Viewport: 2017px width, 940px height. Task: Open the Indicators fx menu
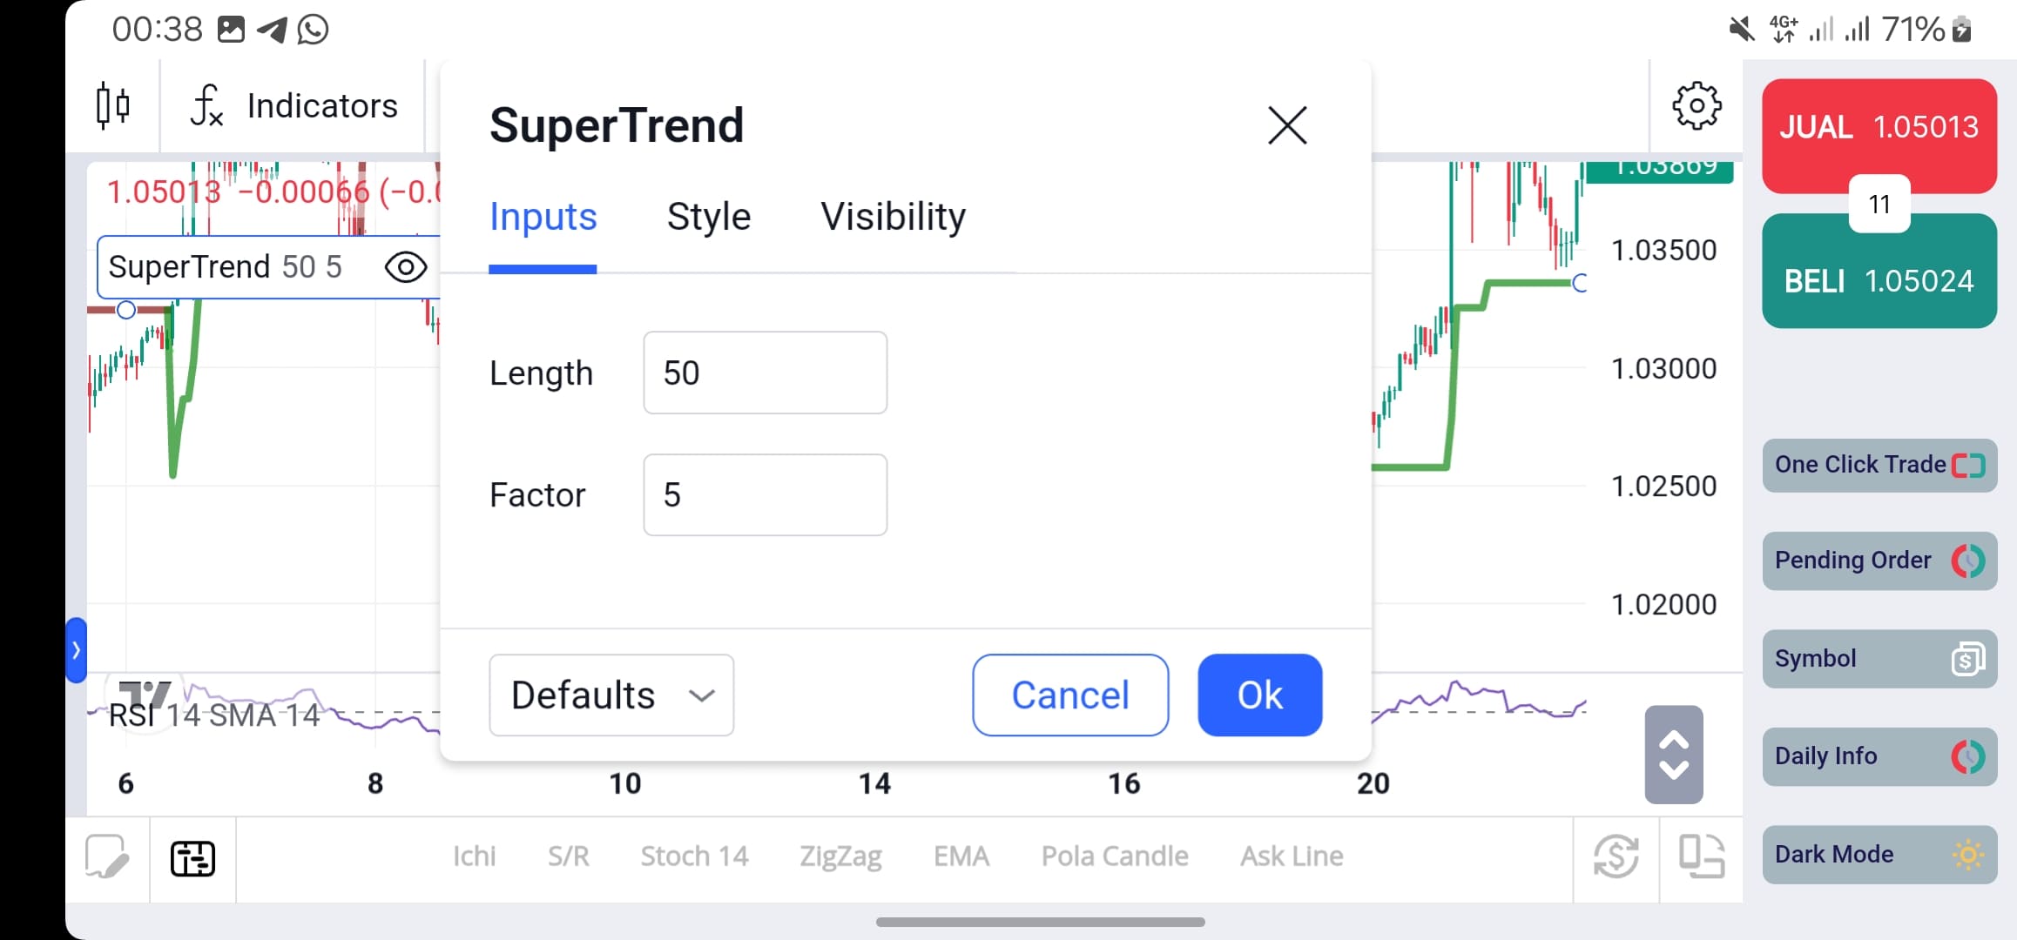(293, 106)
